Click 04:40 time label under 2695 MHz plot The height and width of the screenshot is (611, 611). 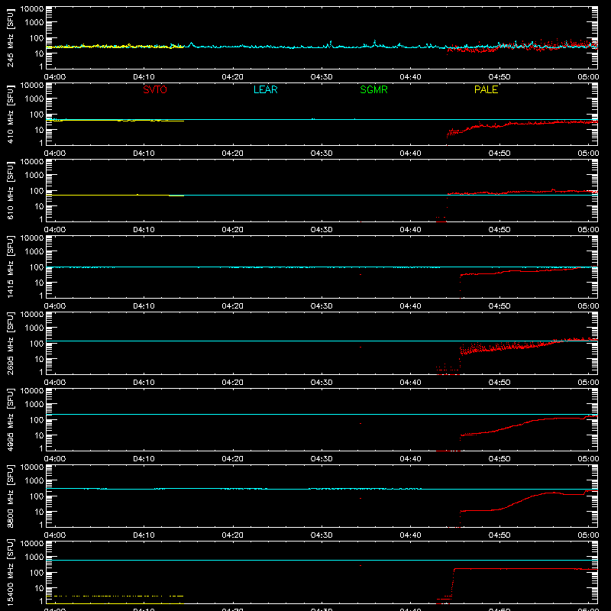point(410,383)
